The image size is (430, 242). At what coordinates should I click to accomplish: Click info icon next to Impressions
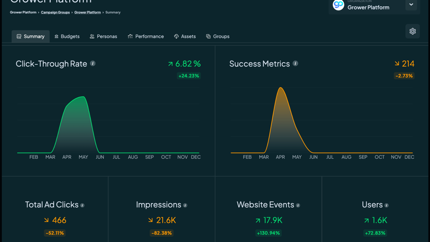coord(186,205)
